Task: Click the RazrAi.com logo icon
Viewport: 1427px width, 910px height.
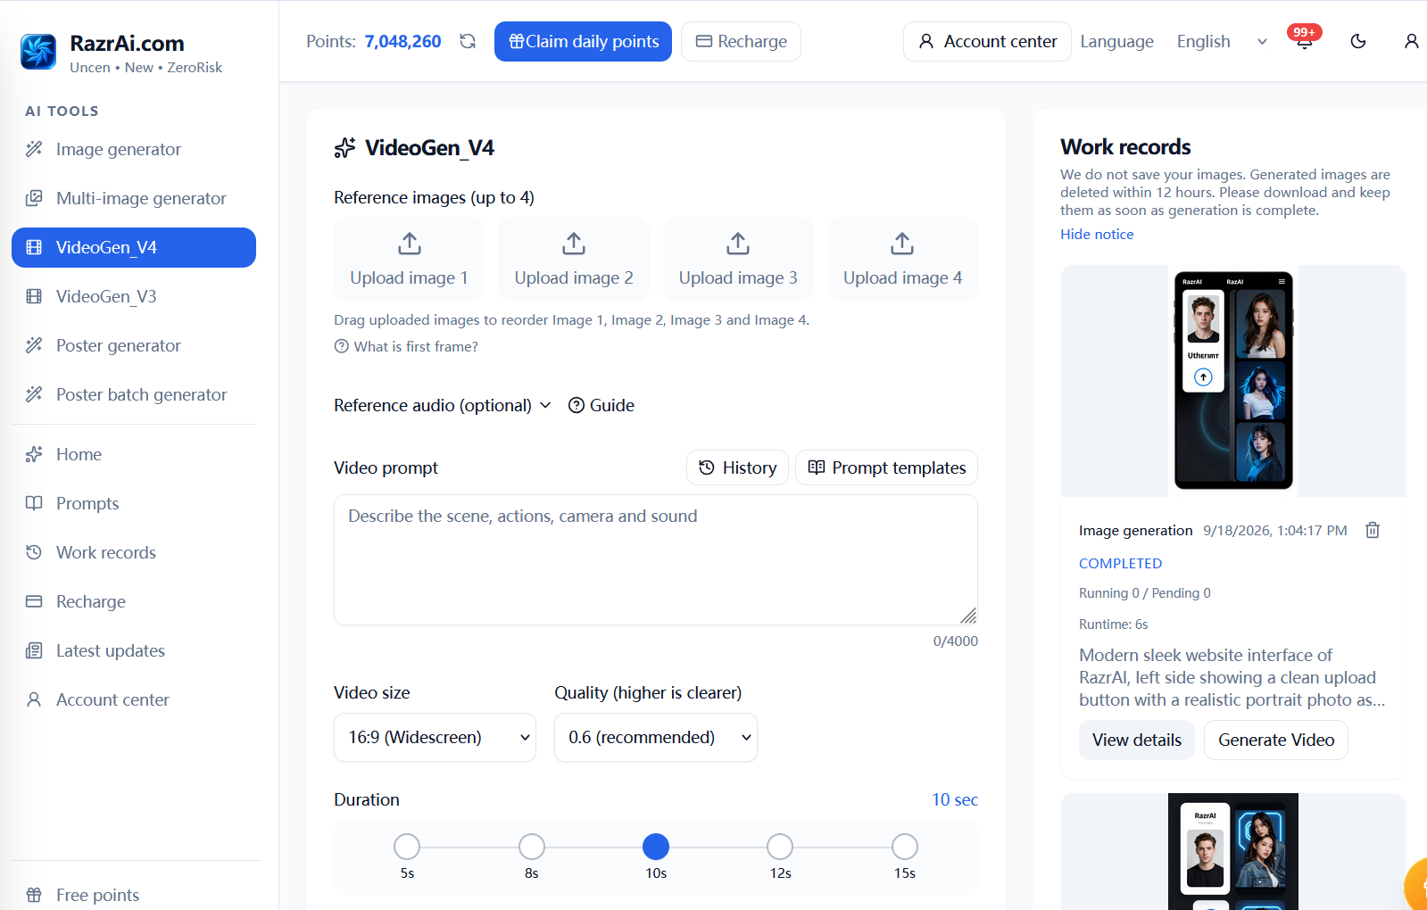Action: (38, 52)
